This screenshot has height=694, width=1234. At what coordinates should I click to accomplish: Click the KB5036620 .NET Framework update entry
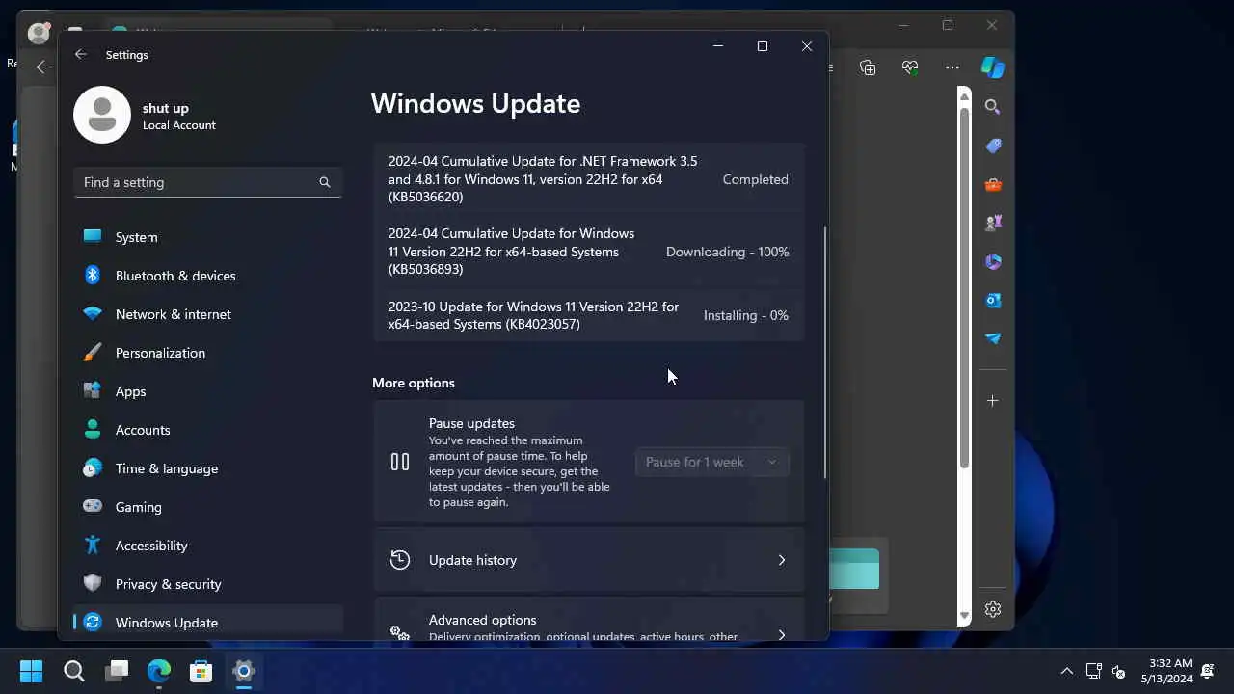(x=588, y=179)
